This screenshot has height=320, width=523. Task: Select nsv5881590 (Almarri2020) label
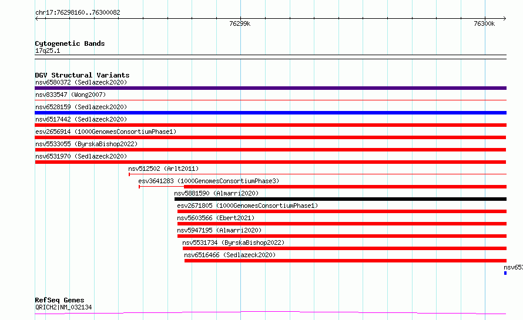coord(216,193)
